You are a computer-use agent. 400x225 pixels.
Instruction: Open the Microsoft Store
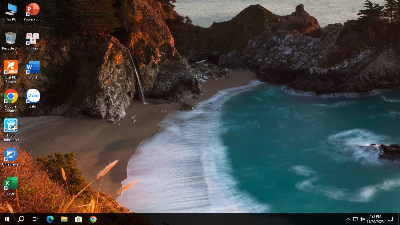pos(78,219)
